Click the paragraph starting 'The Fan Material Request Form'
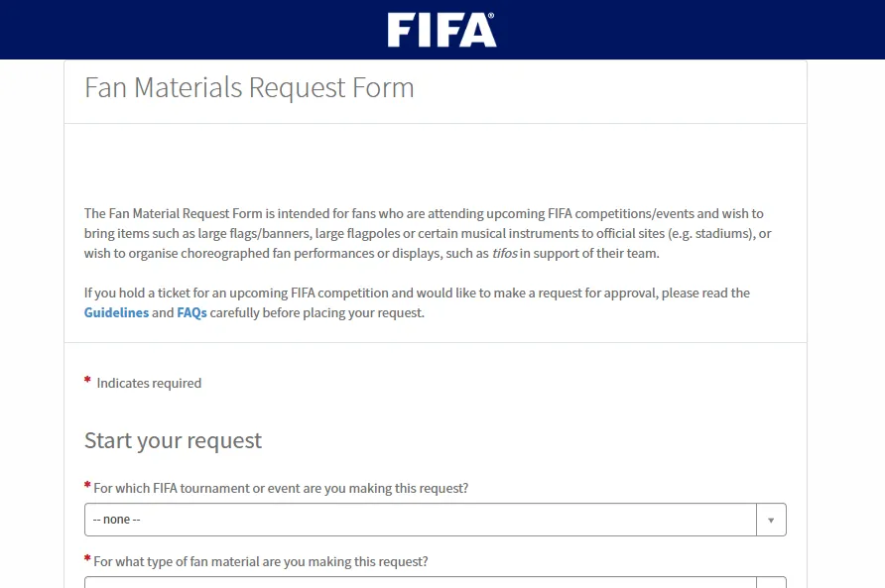Viewport: 885px width, 588px height. coord(427,234)
